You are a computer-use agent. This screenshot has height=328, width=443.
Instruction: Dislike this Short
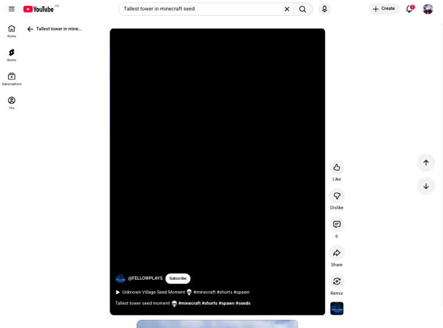click(336, 196)
